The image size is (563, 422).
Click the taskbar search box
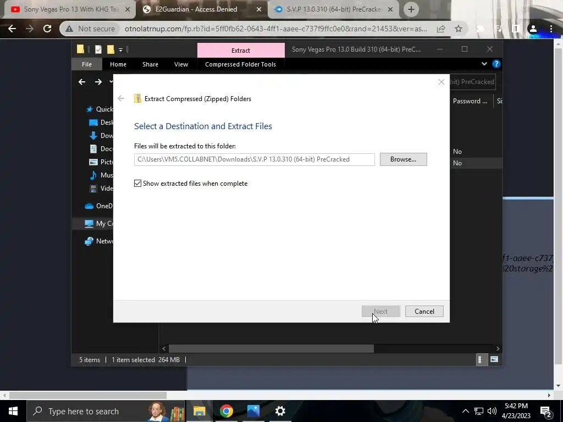click(x=106, y=411)
